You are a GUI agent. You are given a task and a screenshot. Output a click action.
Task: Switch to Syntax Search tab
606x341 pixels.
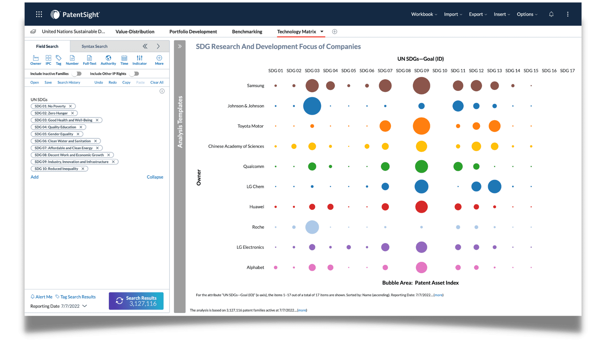94,46
